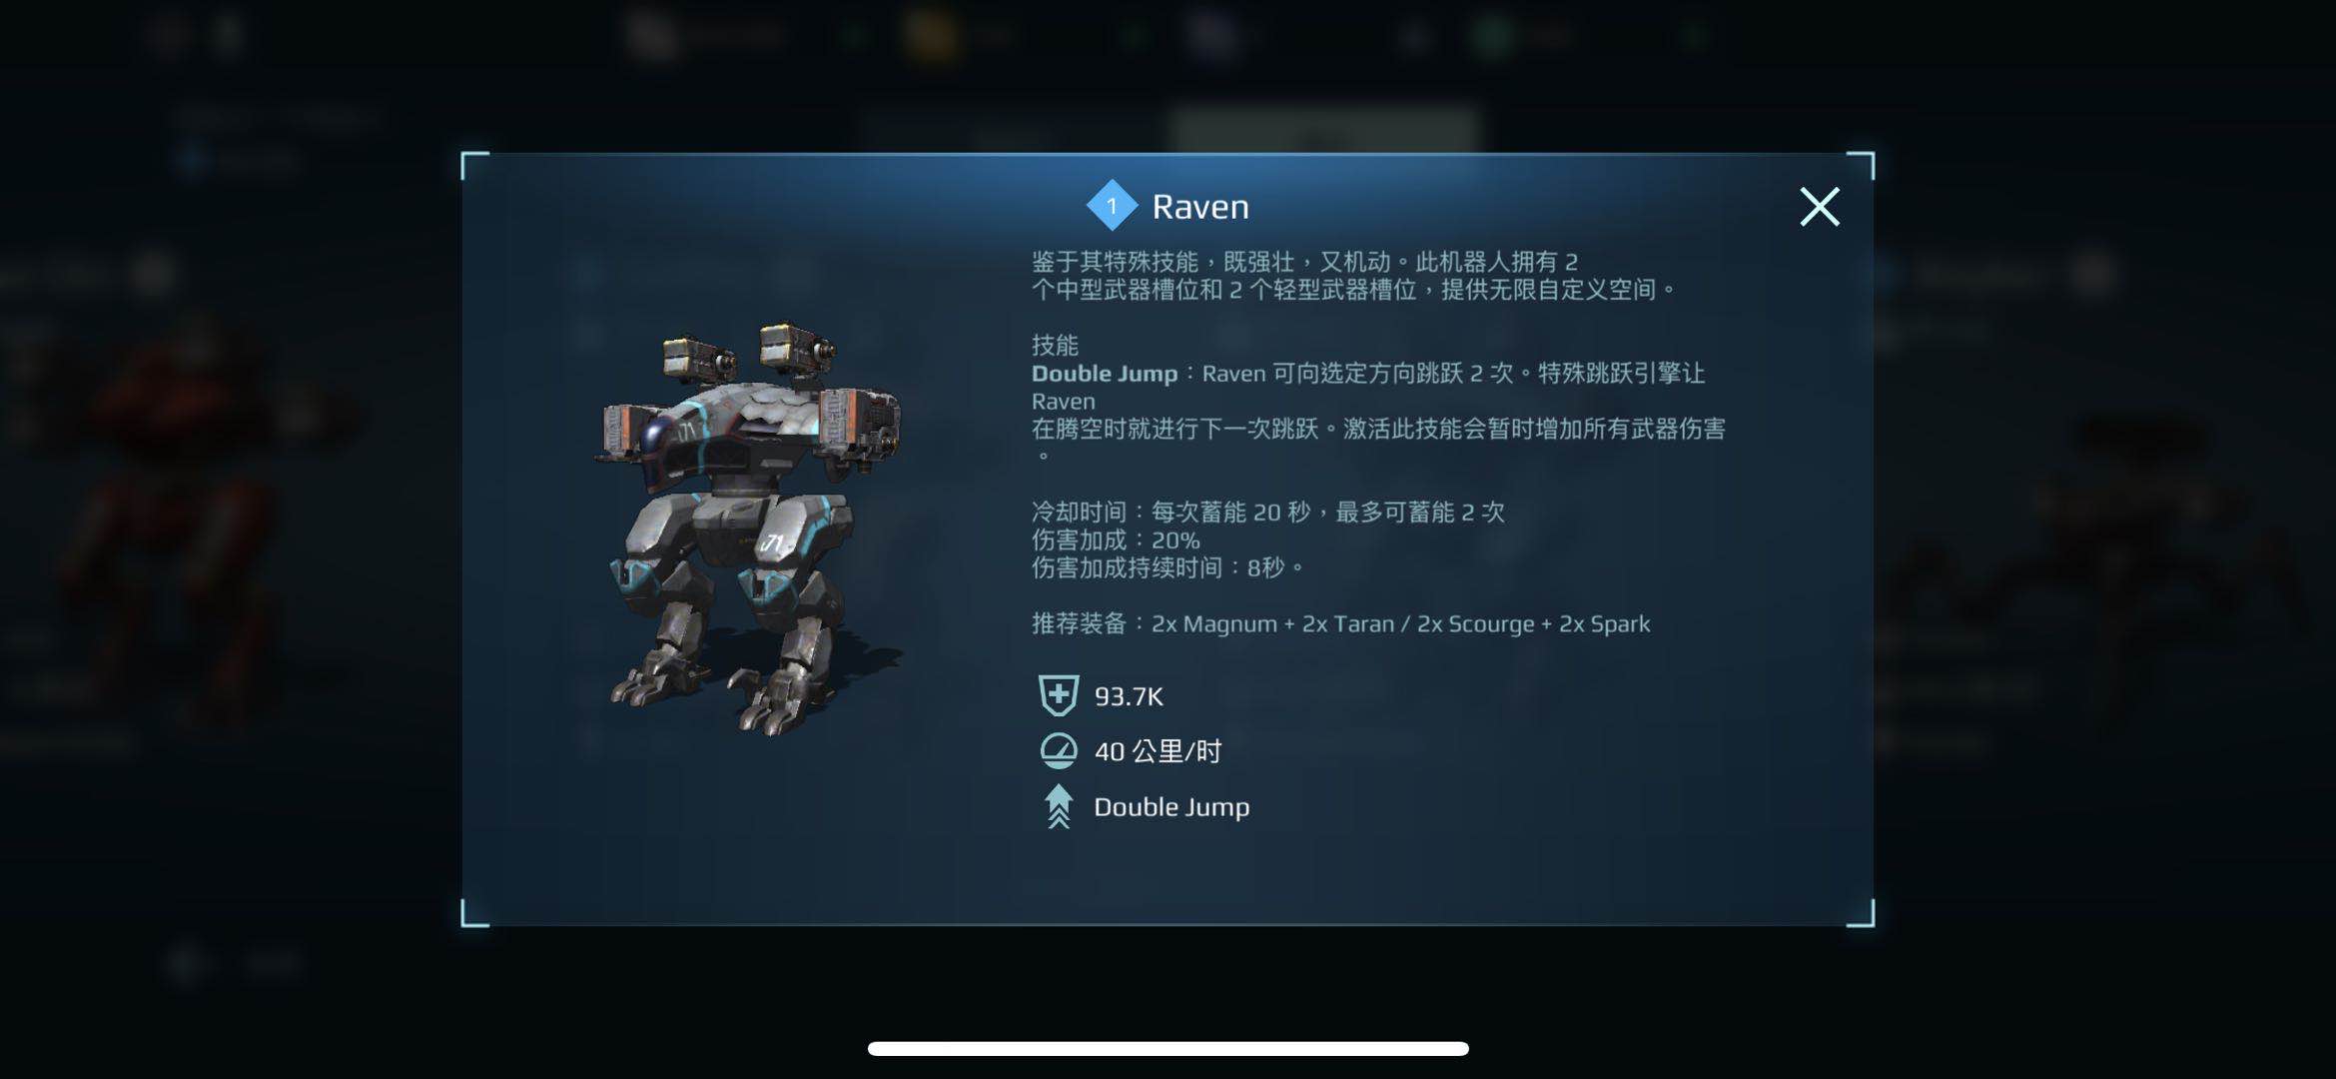Tap the speed gauge icon
Screen dimensions: 2336x1079
[x=1059, y=750]
